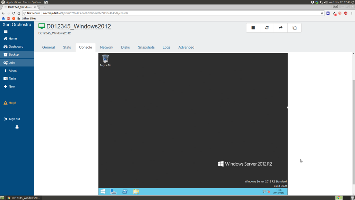Screen dimensions: 355x200
Task: Open the mail bookmark icon
Action: coord(3,18)
